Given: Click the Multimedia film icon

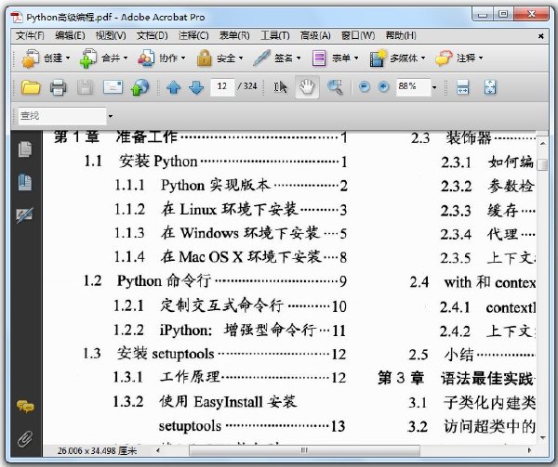Looking at the screenshot, I should (378, 58).
